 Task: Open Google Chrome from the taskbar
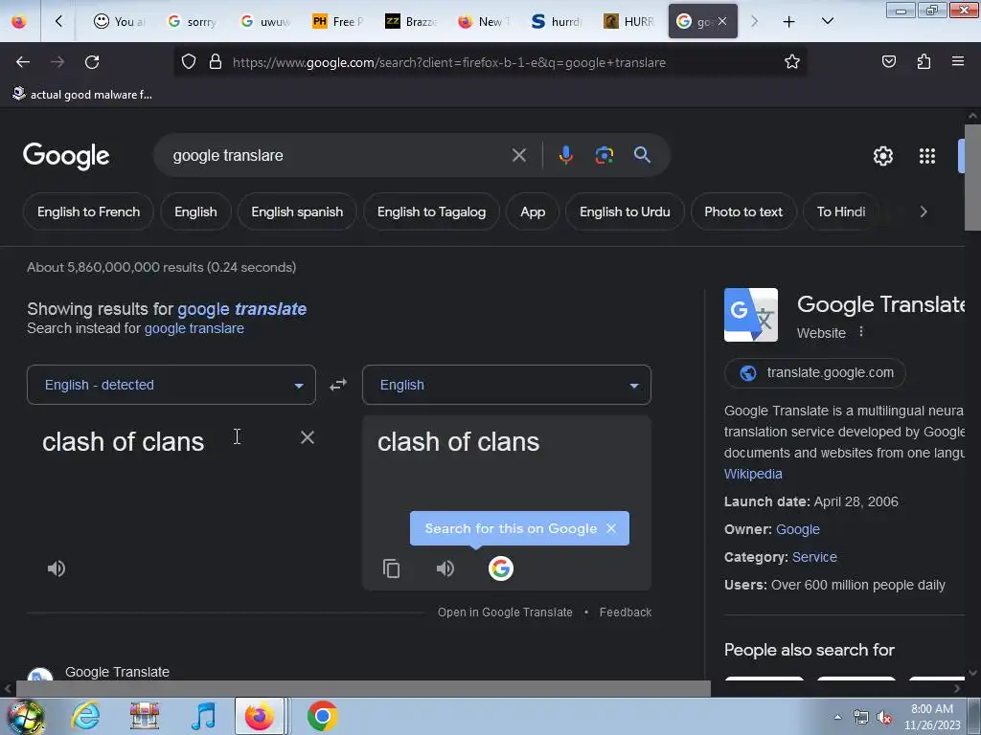tap(322, 716)
